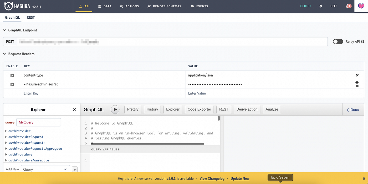Reveal the admin secret value

(x=357, y=82)
